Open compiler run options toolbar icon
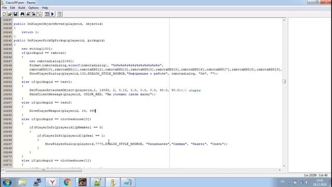This screenshot has width=332, height=187. pyautogui.click(x=60, y=14)
